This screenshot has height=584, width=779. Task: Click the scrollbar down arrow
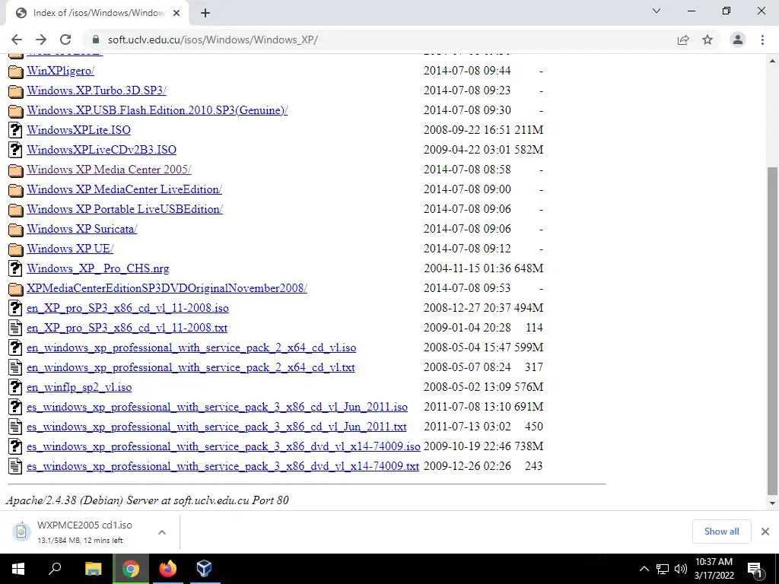pos(772,503)
